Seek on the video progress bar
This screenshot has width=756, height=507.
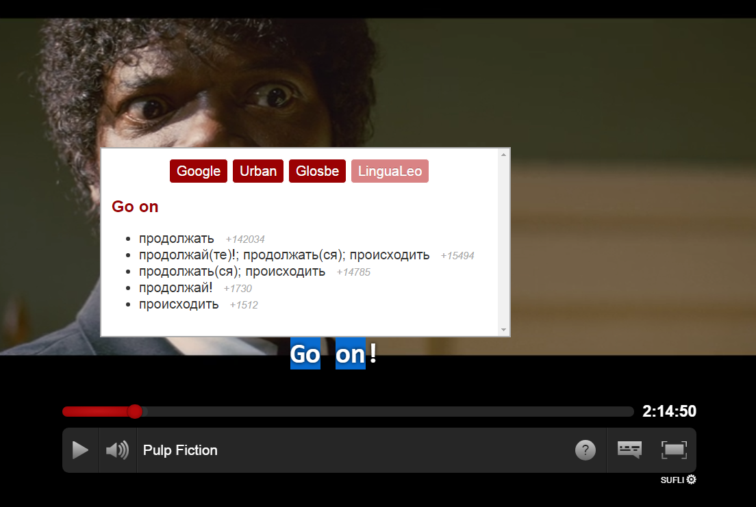point(348,412)
